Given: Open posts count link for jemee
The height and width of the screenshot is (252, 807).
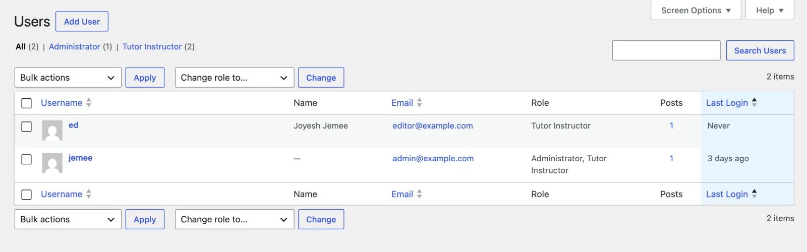Looking at the screenshot, I should pyautogui.click(x=671, y=158).
